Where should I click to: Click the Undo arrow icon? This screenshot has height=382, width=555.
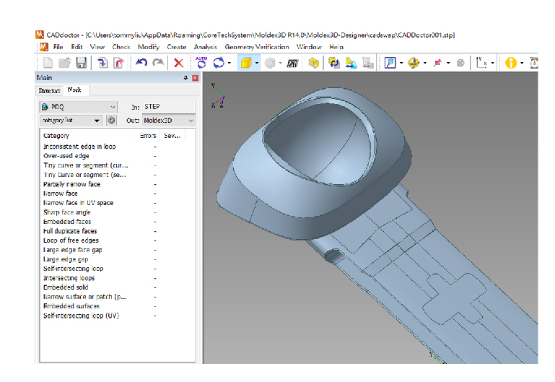click(x=141, y=63)
